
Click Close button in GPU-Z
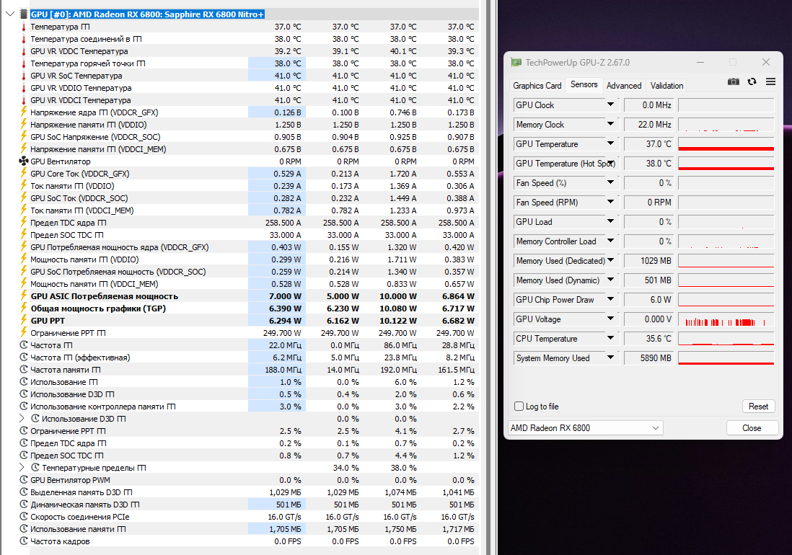(x=751, y=428)
